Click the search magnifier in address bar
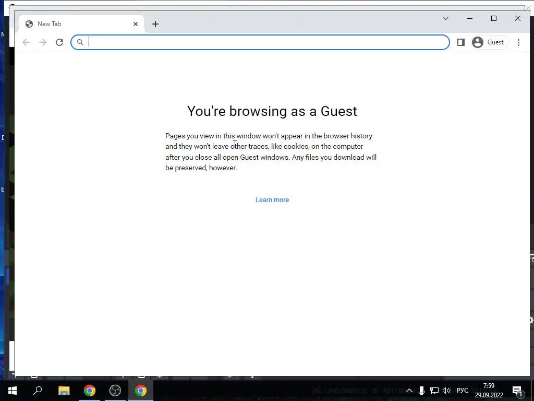This screenshot has height=401, width=534. (80, 42)
